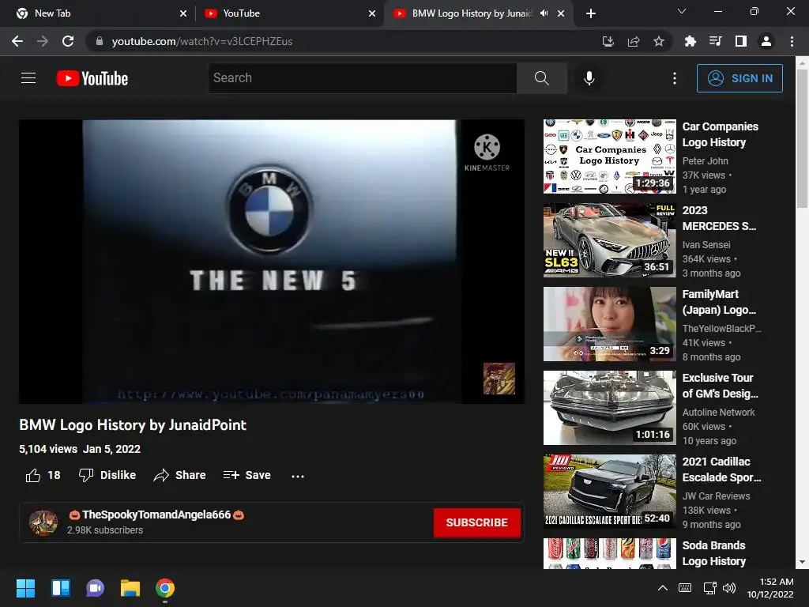Share the video via Share button
The width and height of the screenshot is (809, 607).
click(179, 475)
